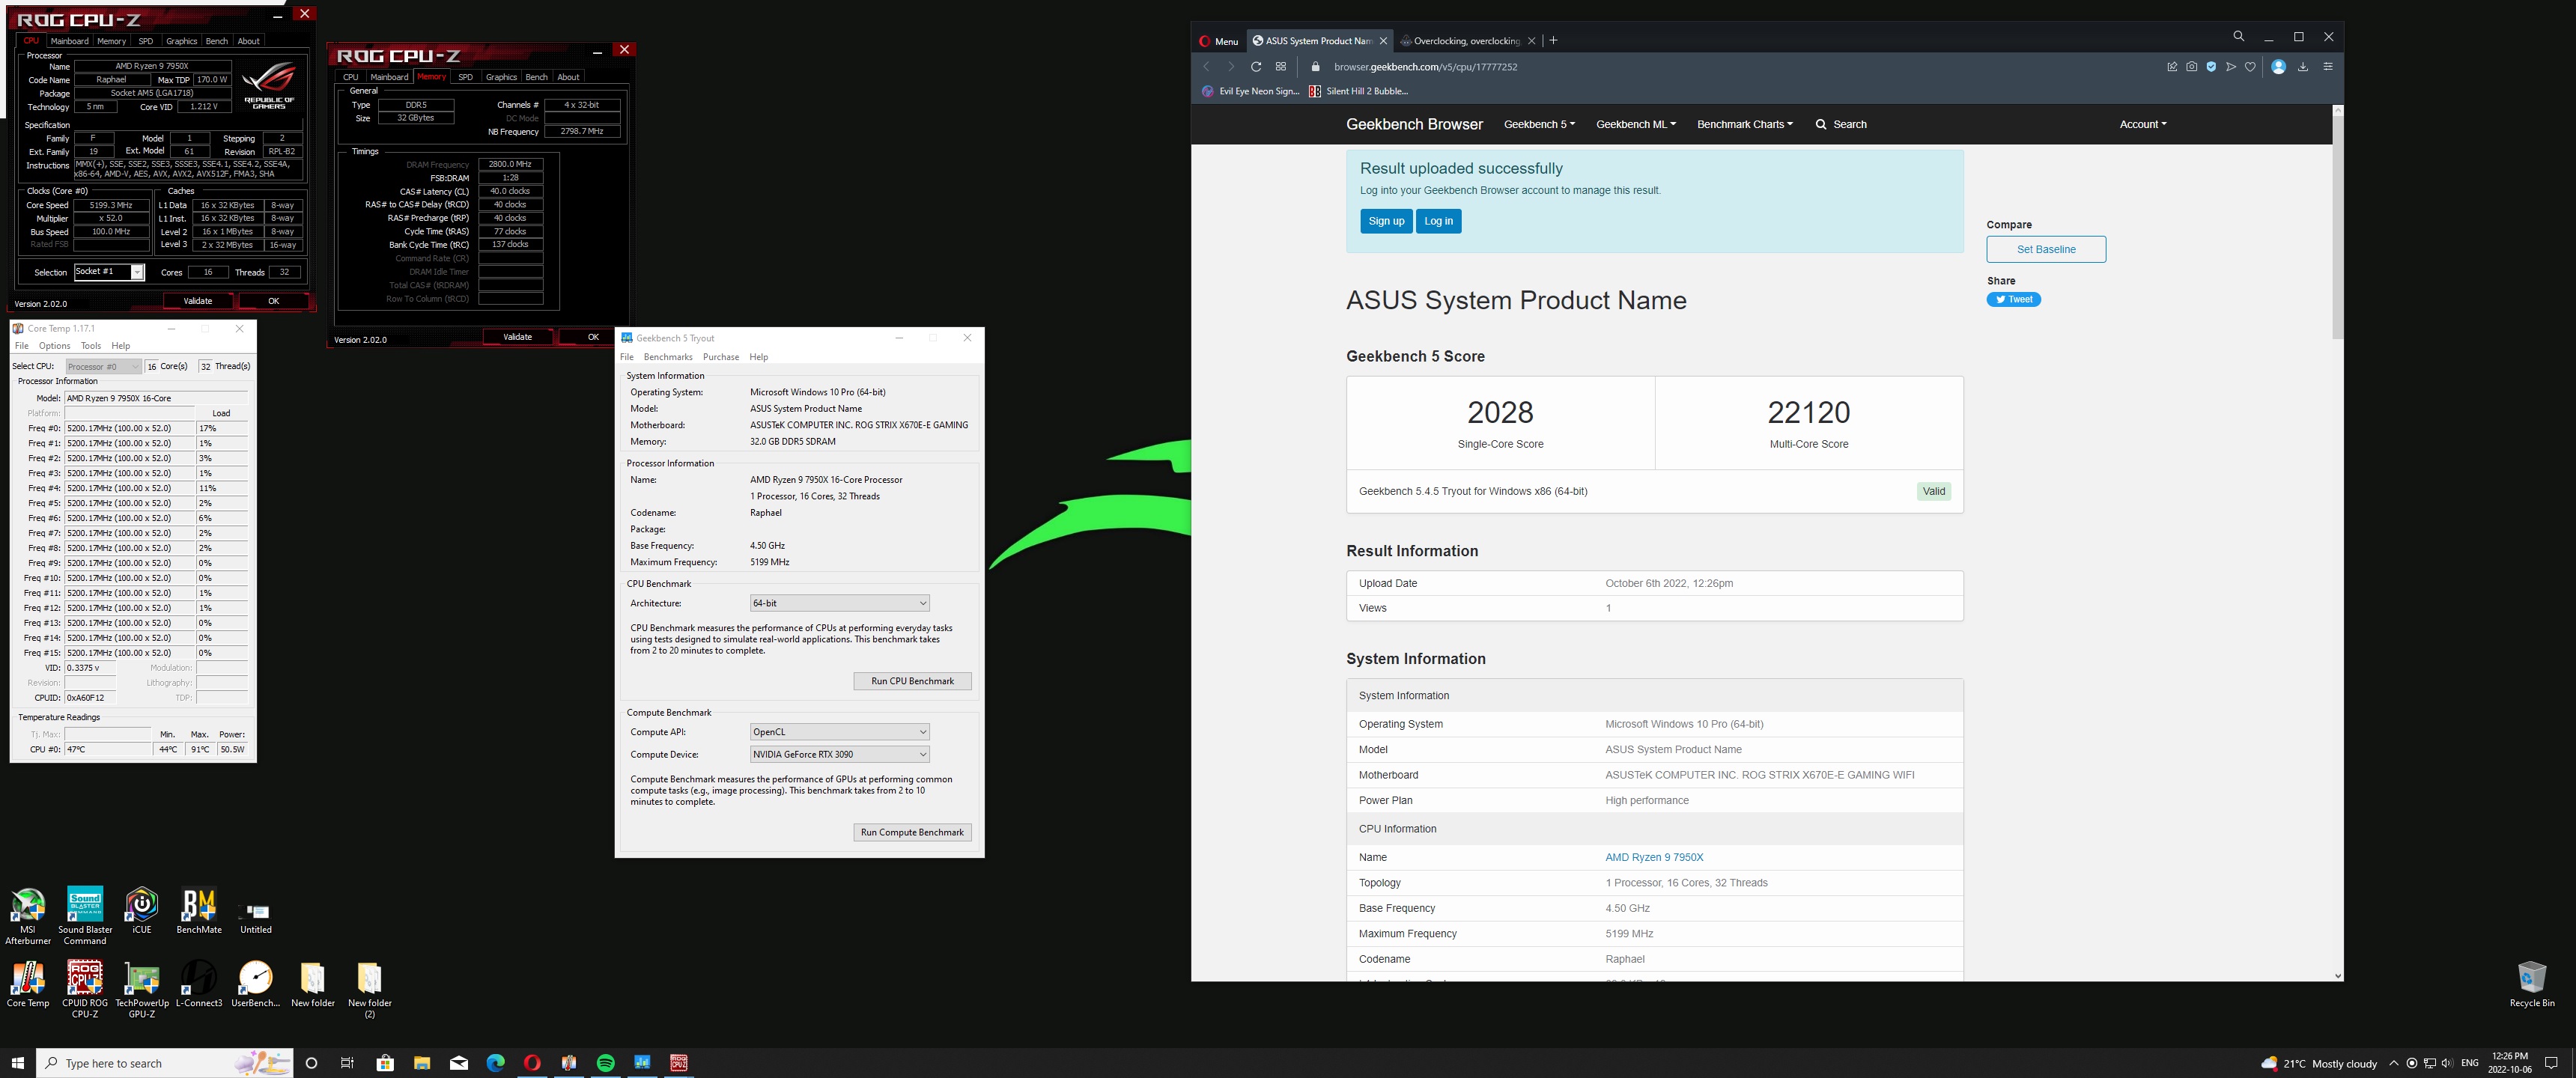Open Compute Device GeForce RTX 3090 dropdown
The image size is (2576, 1078).
[x=840, y=754]
